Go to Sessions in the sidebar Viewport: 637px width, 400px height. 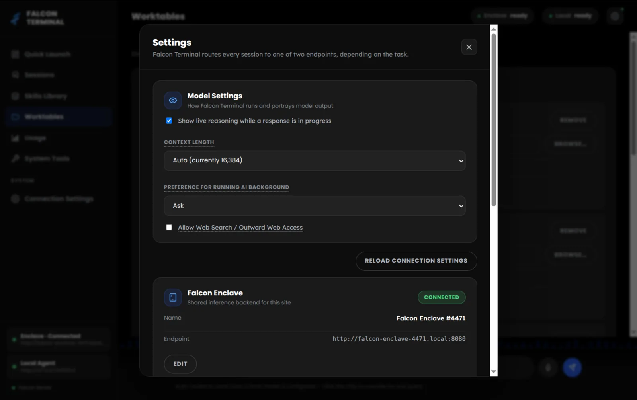59,75
